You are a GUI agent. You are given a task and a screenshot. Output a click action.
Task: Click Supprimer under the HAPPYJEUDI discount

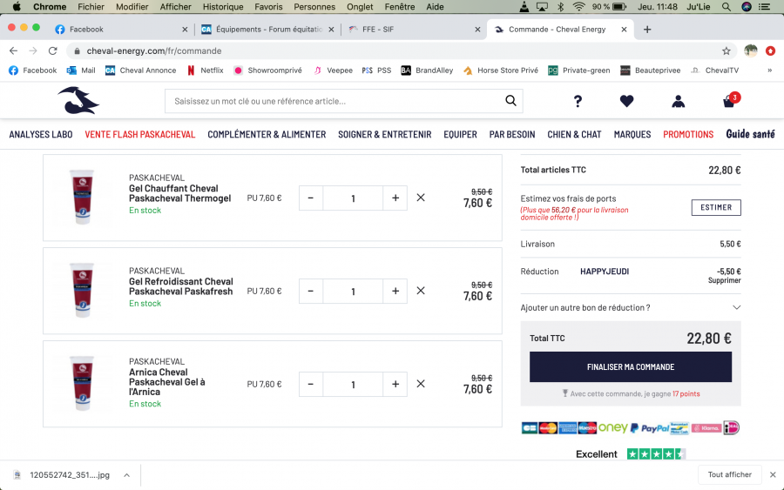click(724, 281)
